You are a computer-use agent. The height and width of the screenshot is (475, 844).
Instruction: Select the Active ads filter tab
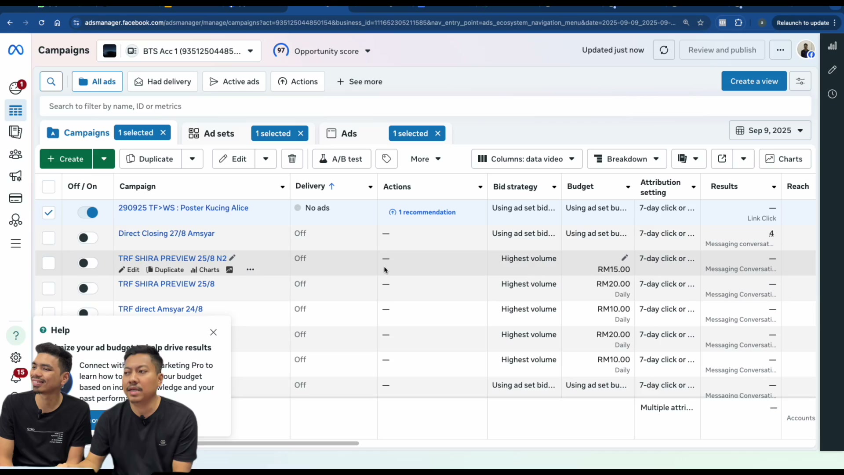234,81
